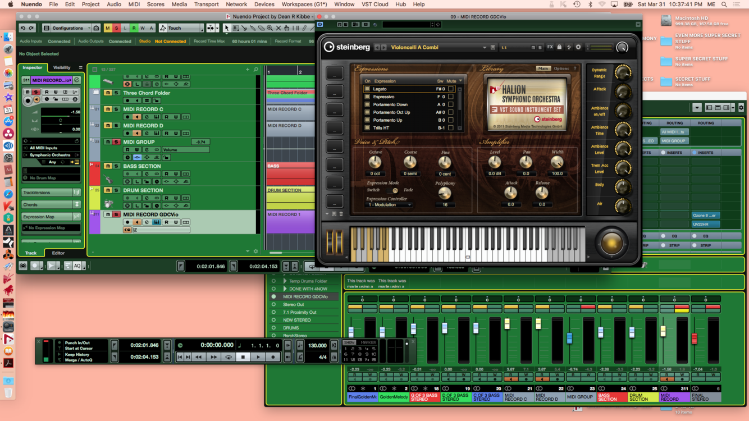Viewport: 749px width, 421px height.
Task: Click the HALion save preset disk icon
Action: (x=493, y=48)
